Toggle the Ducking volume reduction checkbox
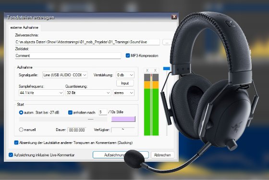Image resolution: width=269 pixels, height=180 pixels. [x=16, y=143]
